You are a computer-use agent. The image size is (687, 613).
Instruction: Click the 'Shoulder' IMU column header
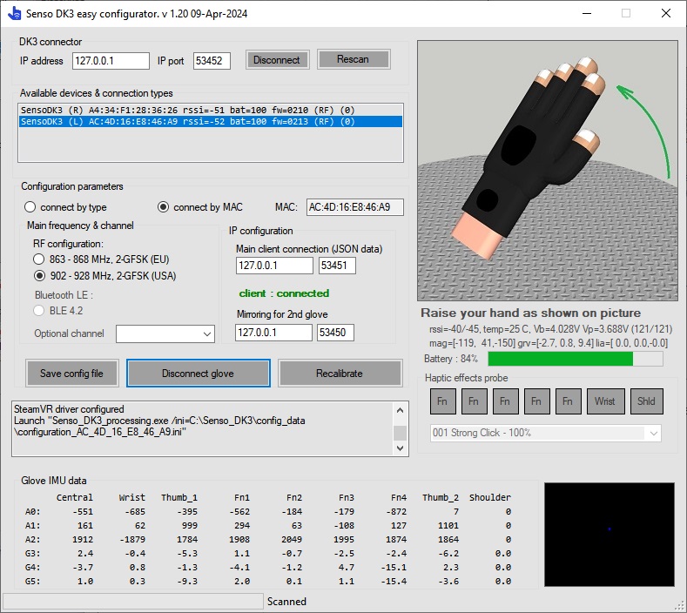click(490, 497)
